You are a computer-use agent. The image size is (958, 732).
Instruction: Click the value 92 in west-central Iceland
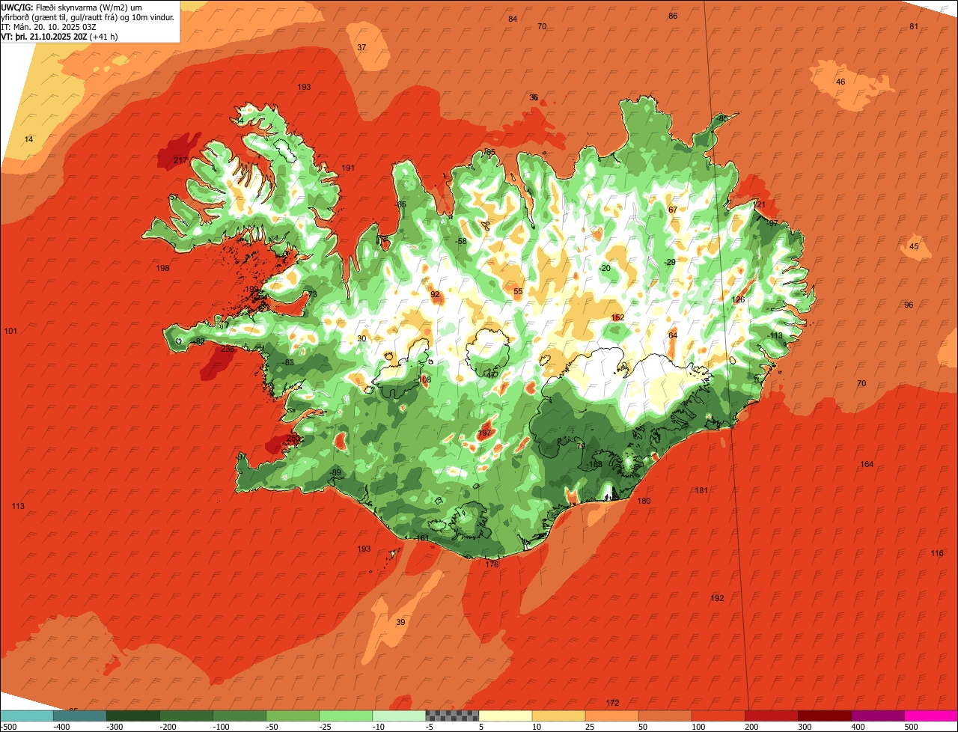tap(435, 294)
